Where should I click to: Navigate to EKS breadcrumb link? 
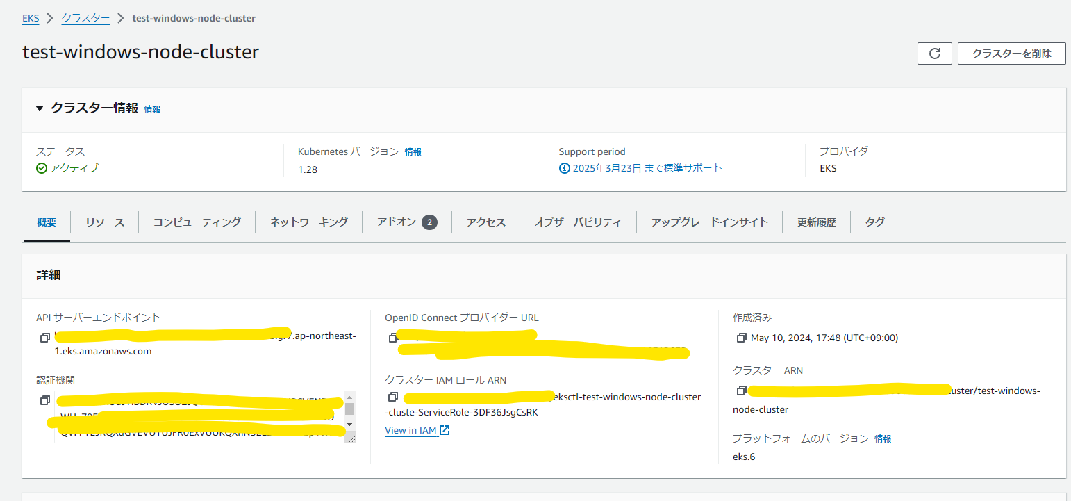[x=31, y=18]
